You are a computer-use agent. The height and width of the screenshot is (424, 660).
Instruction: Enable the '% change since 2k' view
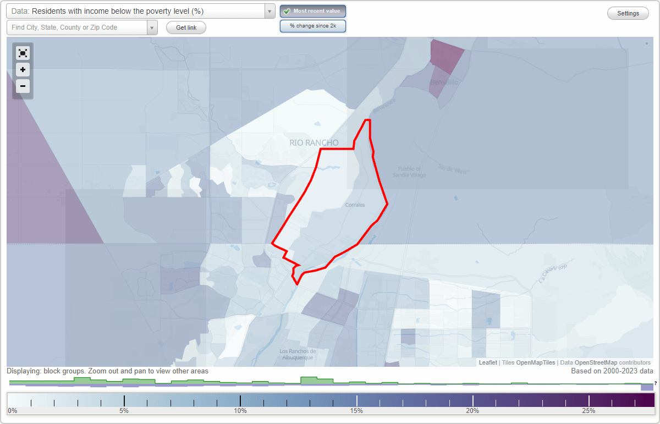pos(312,25)
